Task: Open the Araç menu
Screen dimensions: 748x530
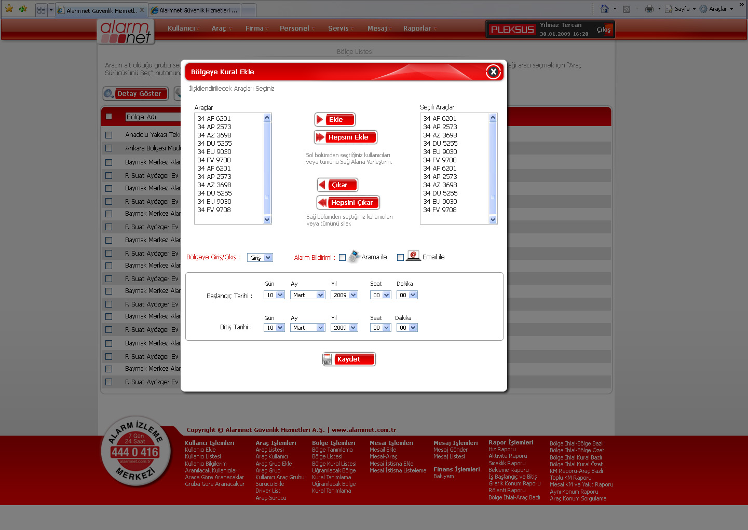Action: [222, 29]
